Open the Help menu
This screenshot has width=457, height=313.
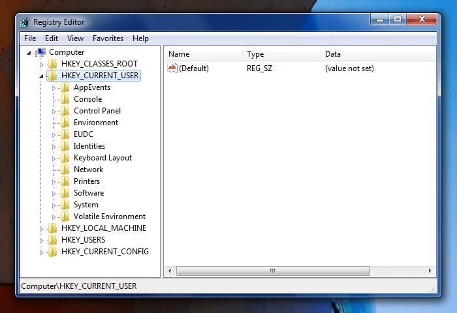click(x=140, y=38)
